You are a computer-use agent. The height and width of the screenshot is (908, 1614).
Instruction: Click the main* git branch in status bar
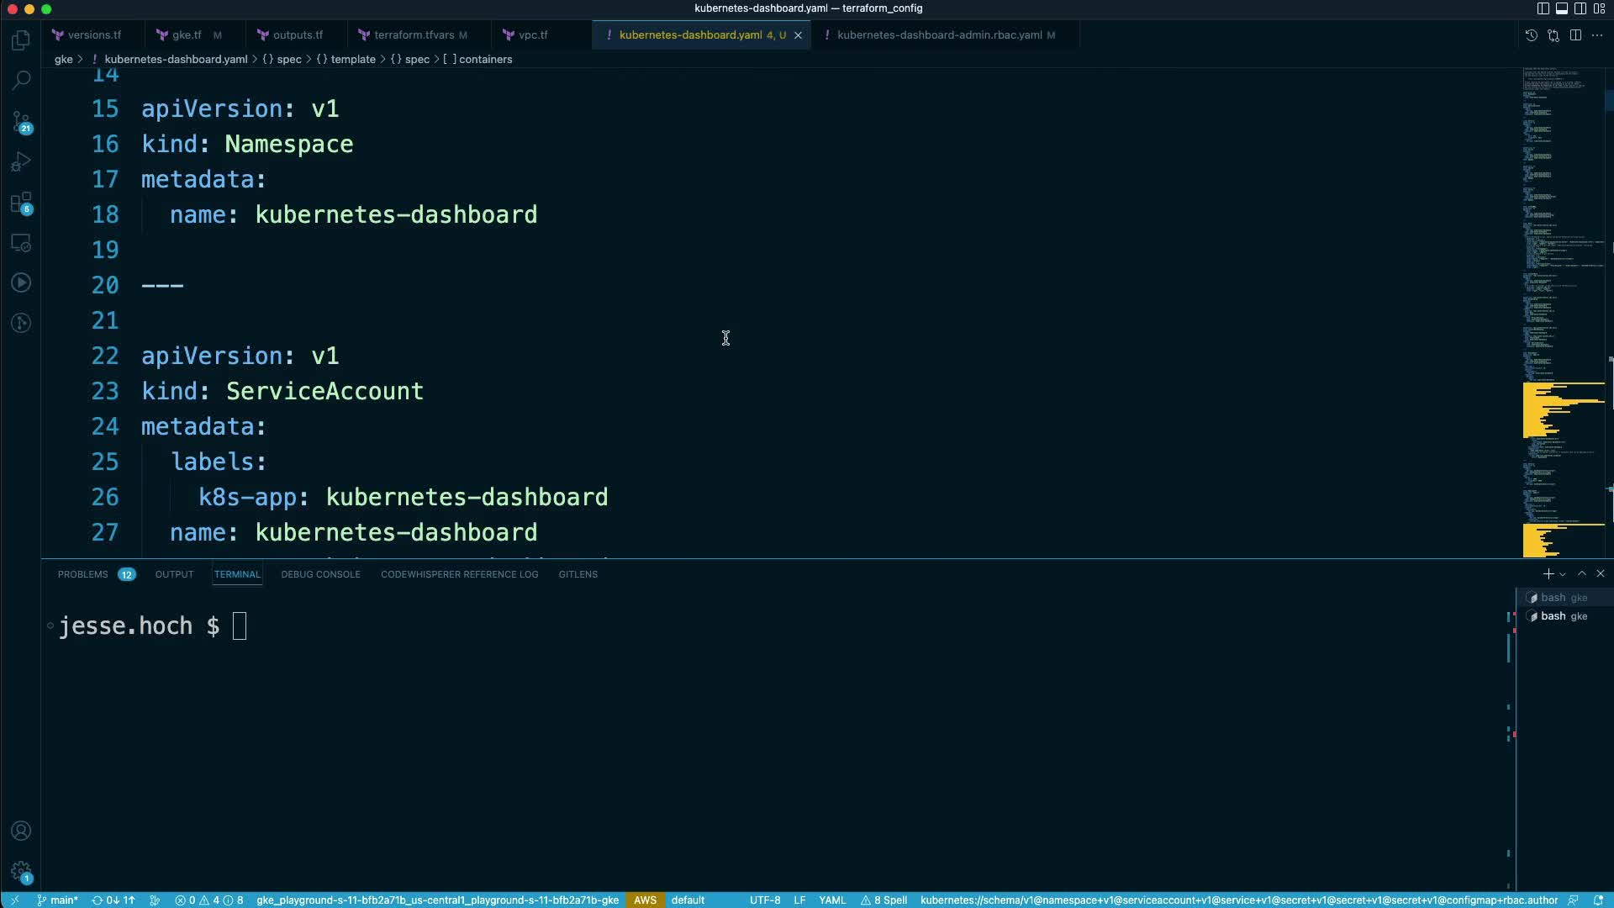[x=57, y=900]
